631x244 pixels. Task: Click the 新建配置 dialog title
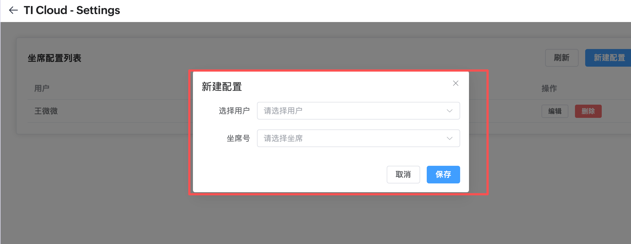pos(222,87)
